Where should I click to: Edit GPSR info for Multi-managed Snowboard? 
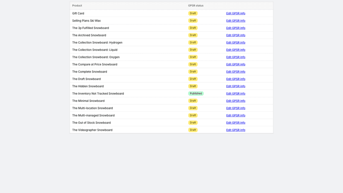pyautogui.click(x=236, y=116)
